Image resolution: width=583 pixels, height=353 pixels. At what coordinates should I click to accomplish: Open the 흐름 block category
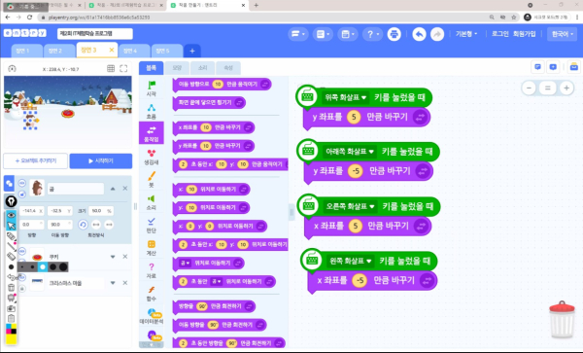tap(152, 111)
